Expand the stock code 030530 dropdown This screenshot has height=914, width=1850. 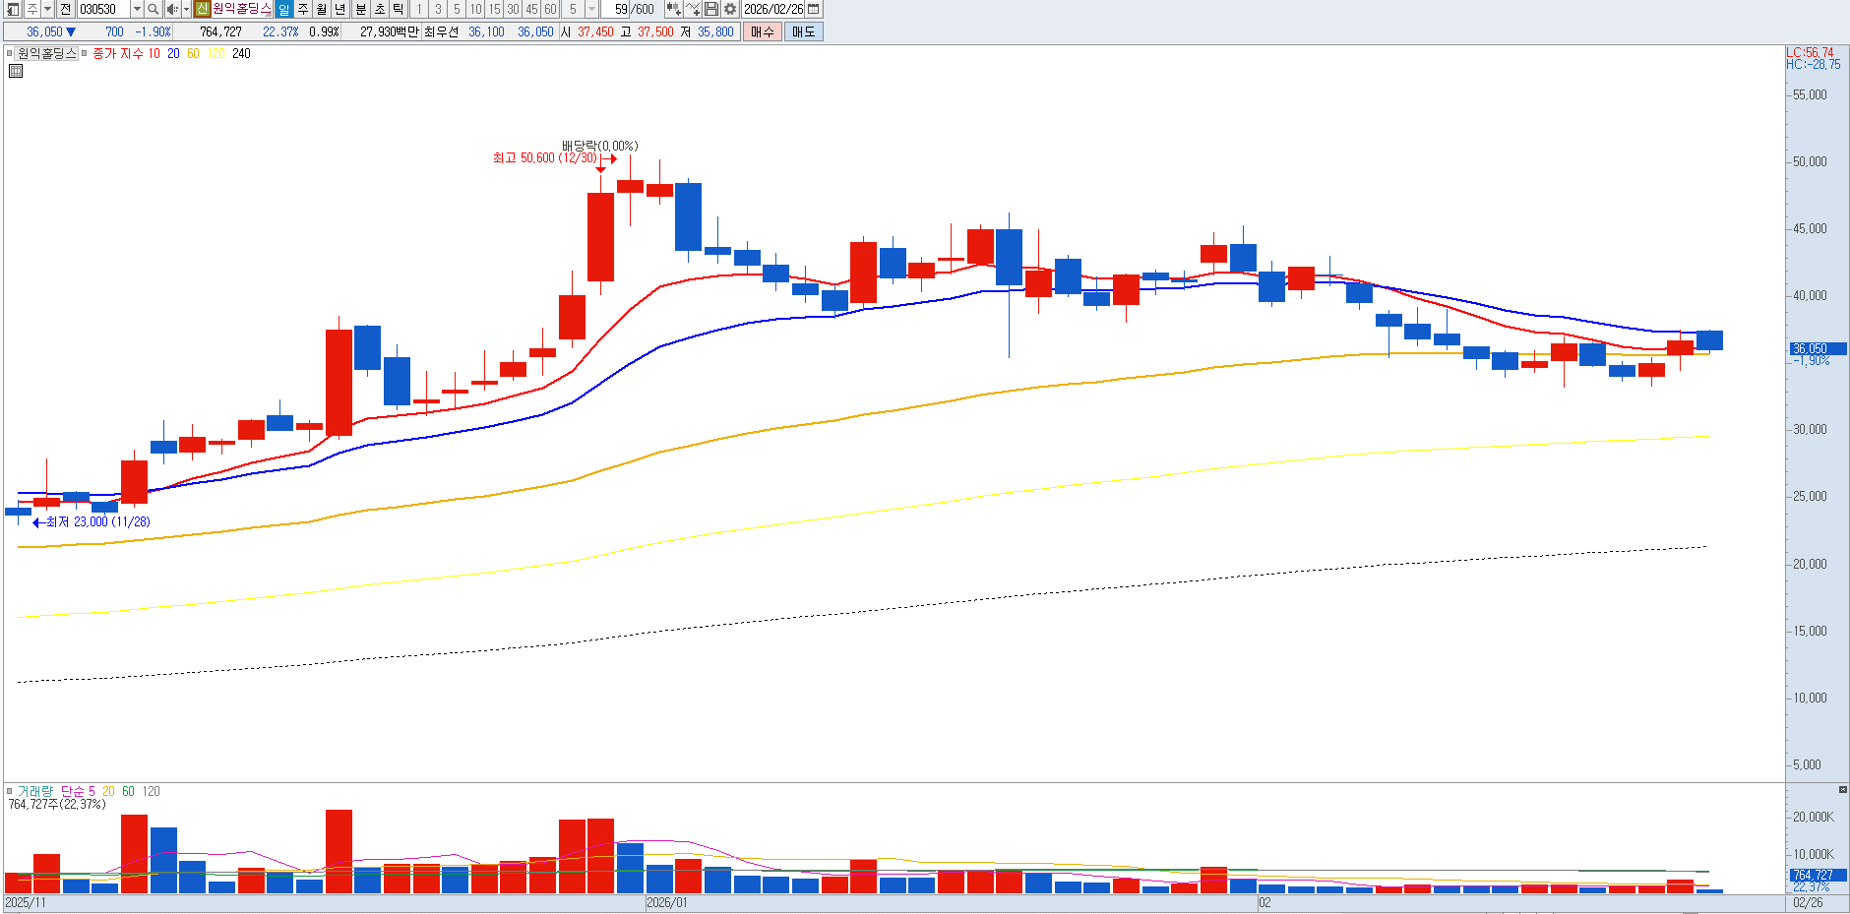pos(137,9)
